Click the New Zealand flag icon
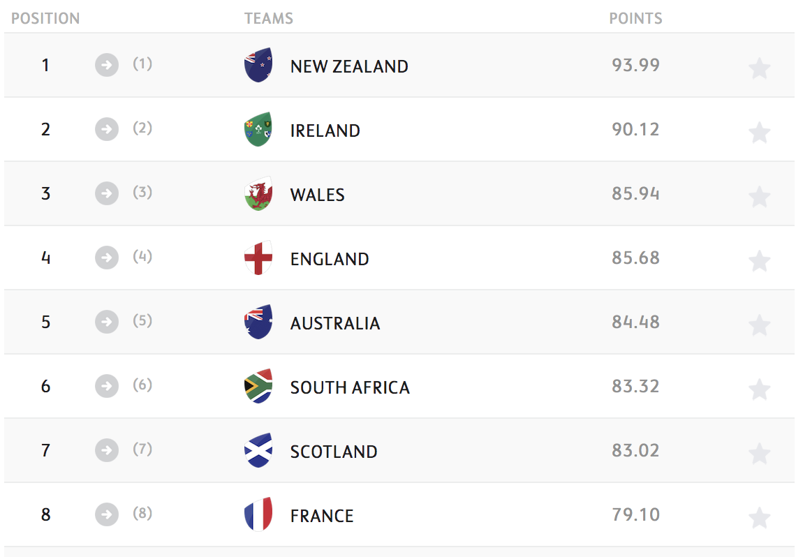The image size is (796, 557). click(x=258, y=65)
